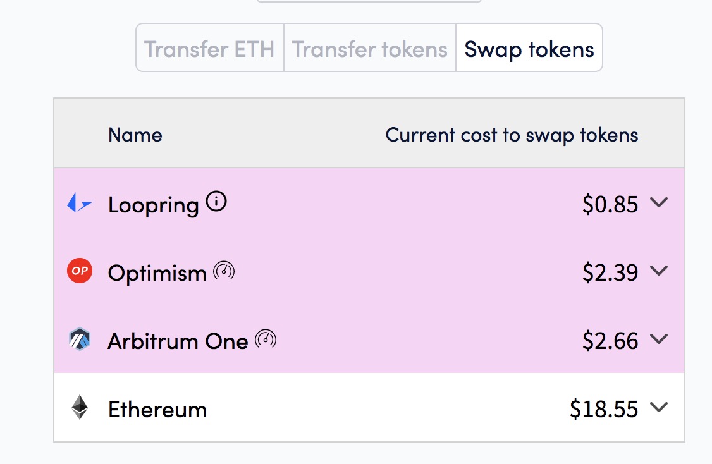Switch to the Transfer ETH tab

click(210, 47)
